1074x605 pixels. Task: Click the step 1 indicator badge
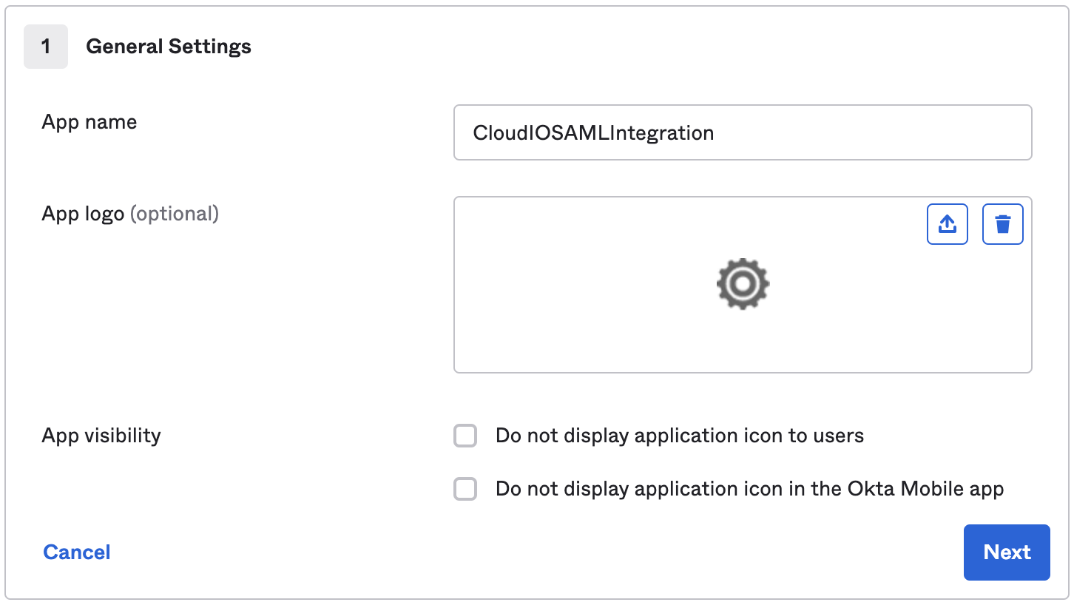tap(46, 46)
